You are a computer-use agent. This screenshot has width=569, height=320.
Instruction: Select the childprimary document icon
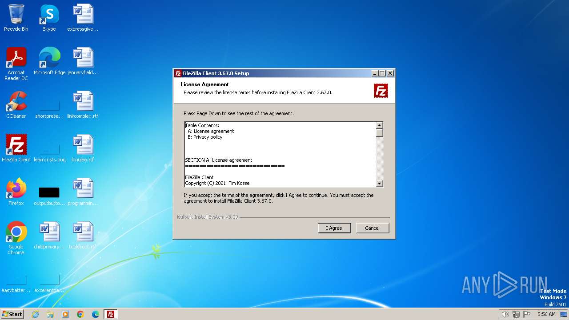coord(49,236)
